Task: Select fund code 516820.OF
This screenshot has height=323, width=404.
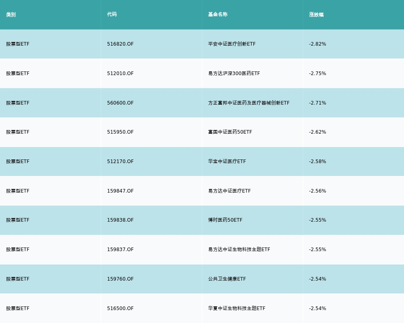Action: (x=120, y=44)
